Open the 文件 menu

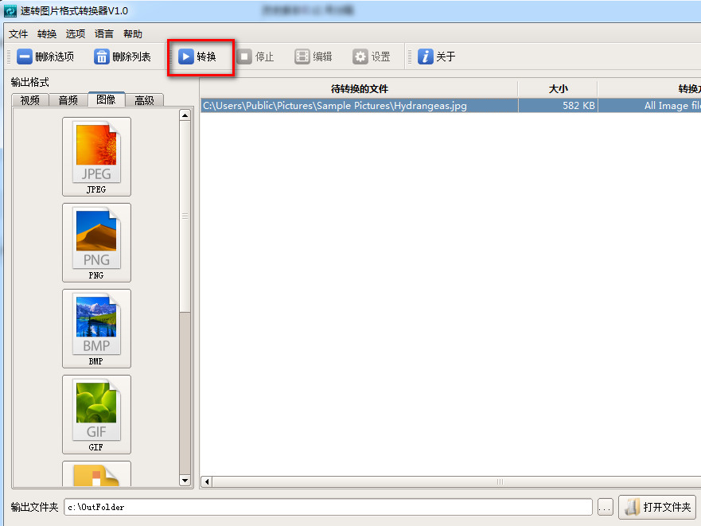click(18, 34)
